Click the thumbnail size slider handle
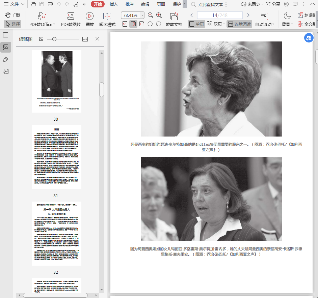This screenshot has height=298, width=318. tap(54, 39)
